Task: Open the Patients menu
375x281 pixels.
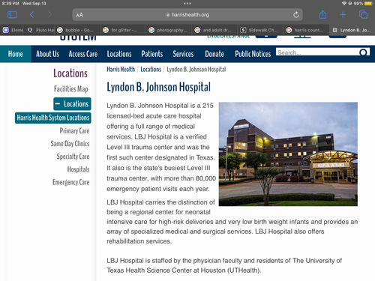Action: coord(152,54)
